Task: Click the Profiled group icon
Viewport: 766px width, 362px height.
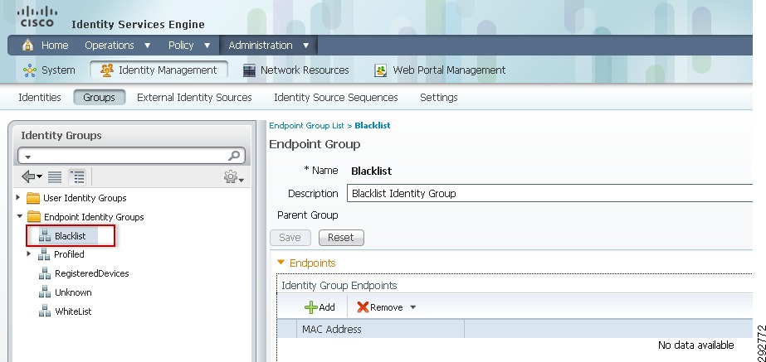Action: point(44,254)
